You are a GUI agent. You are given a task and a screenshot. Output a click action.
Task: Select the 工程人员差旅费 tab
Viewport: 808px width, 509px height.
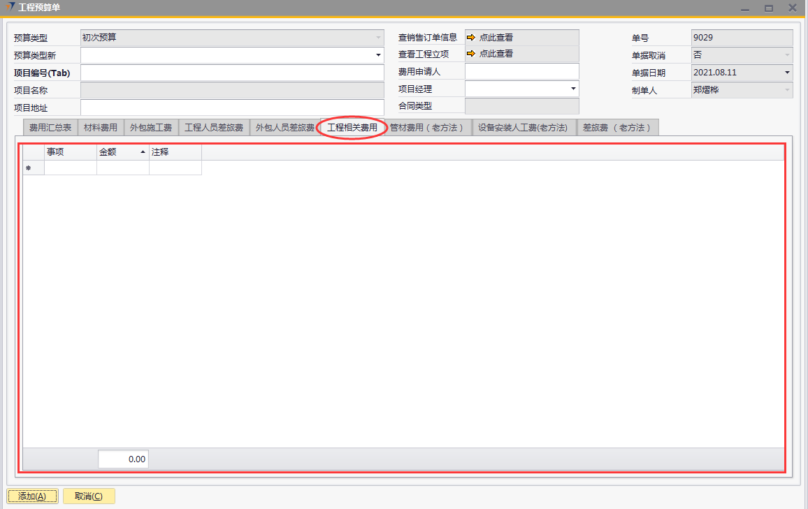pos(214,128)
